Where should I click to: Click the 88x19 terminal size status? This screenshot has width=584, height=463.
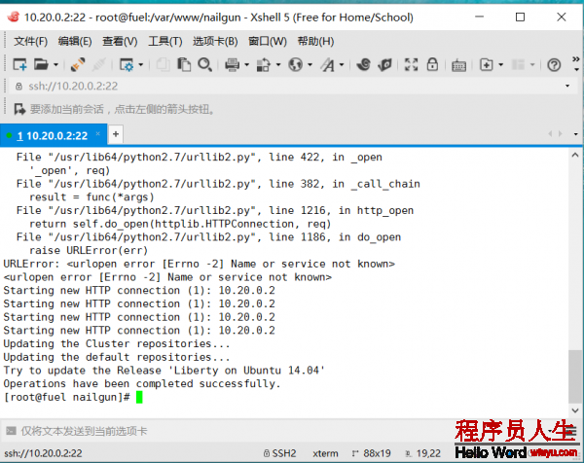click(x=372, y=453)
